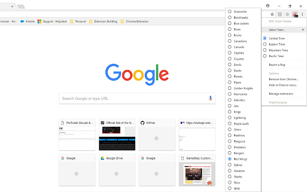Open the GameStop Custom shortcut tile

197,170
